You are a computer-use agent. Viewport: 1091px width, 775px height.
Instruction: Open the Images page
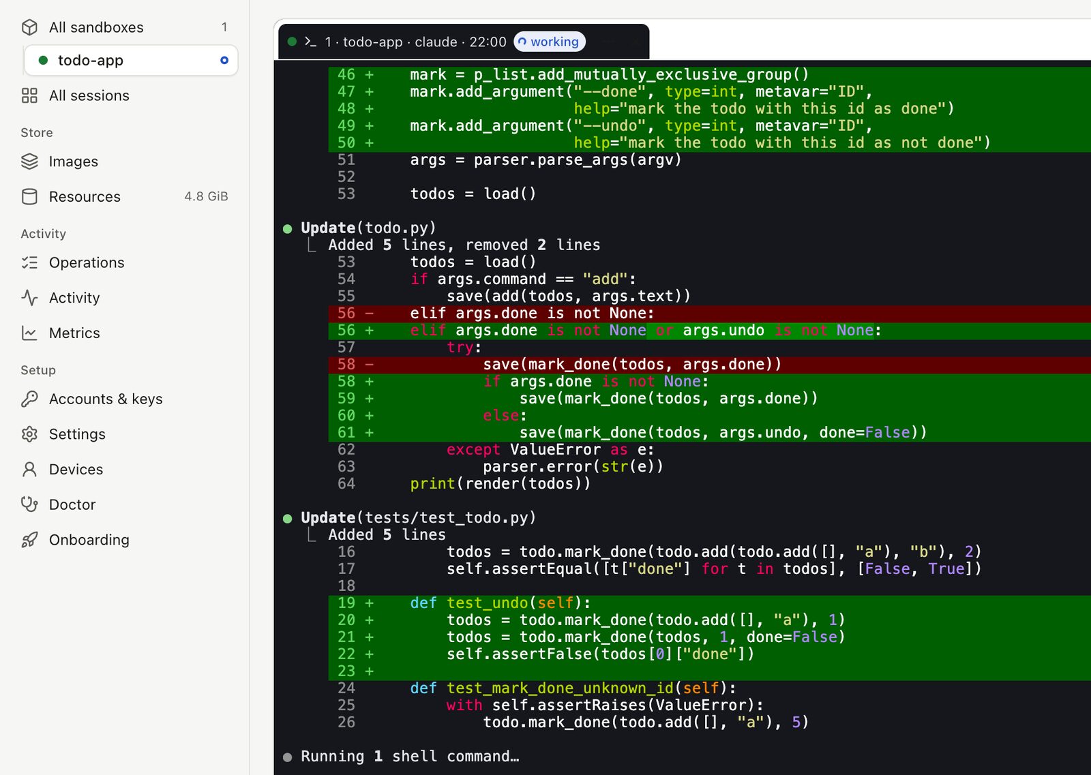125,162
